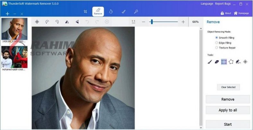
Task: Click the undo arrow icon
Action: coord(87,22)
